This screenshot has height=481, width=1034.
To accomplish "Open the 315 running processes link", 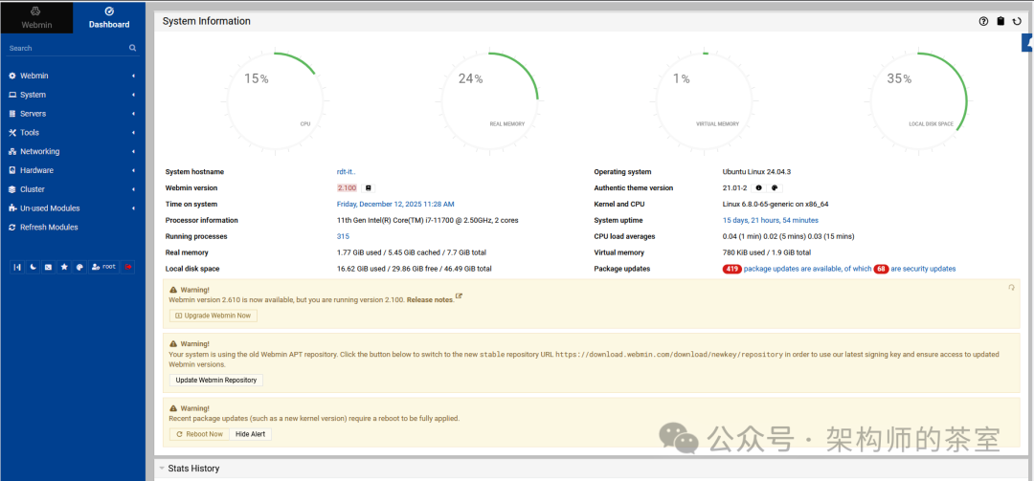I will pos(343,236).
